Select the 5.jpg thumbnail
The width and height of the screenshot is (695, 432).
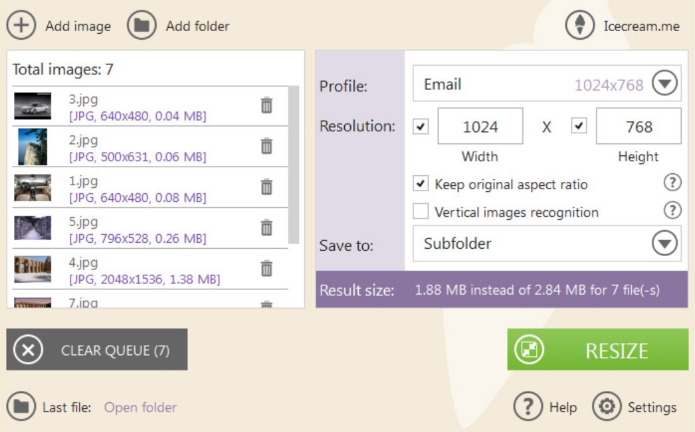point(33,228)
